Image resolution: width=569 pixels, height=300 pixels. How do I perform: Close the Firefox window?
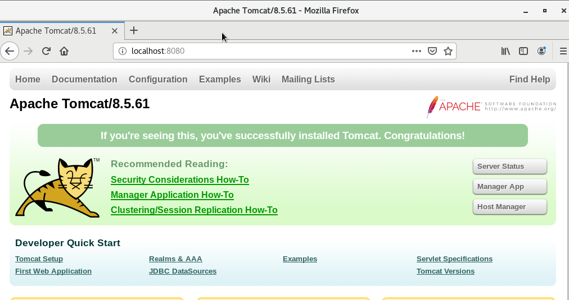pos(563,11)
